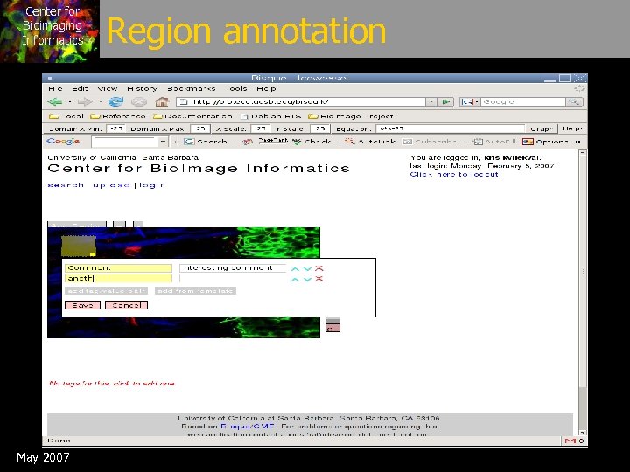Click the Stop loading icon
The height and width of the screenshot is (472, 630).
(138, 102)
